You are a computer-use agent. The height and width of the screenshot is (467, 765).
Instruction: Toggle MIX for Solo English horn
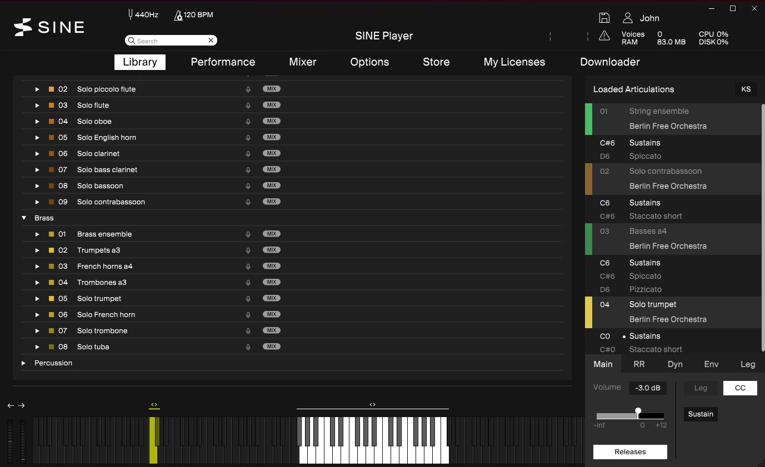[272, 137]
